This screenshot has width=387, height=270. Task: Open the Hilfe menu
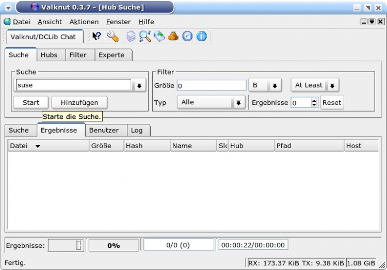click(x=146, y=22)
